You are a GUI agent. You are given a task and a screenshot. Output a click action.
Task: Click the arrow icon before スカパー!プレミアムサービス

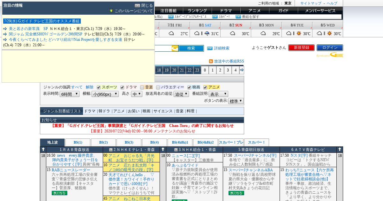pyautogui.click(x=171, y=17)
